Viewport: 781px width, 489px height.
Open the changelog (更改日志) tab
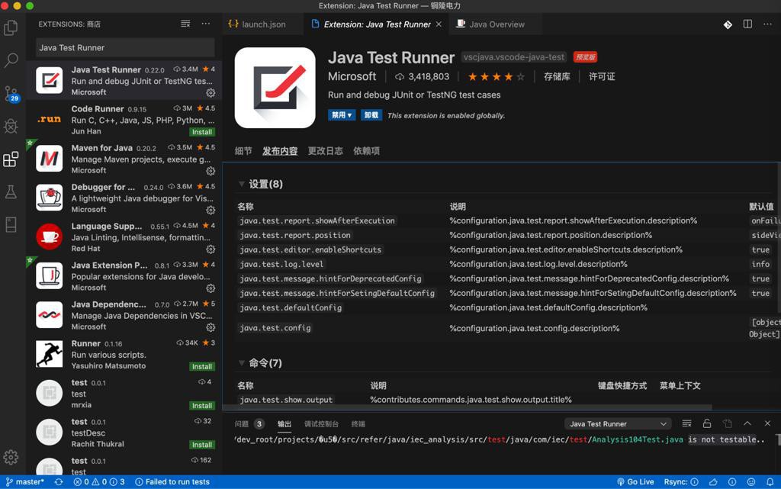click(325, 151)
